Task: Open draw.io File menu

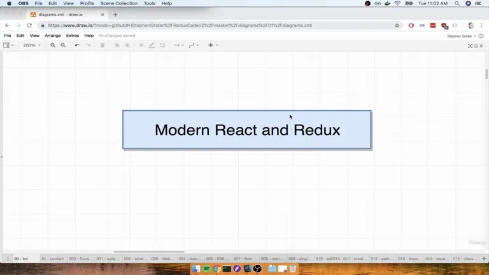Action: [8, 36]
